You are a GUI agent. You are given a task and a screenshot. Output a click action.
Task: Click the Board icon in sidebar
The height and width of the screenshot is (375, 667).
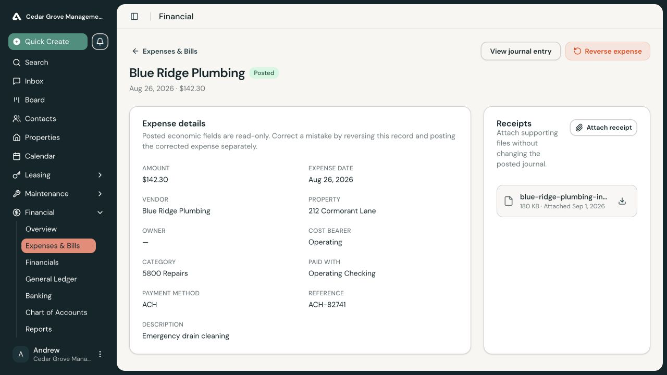(x=17, y=100)
